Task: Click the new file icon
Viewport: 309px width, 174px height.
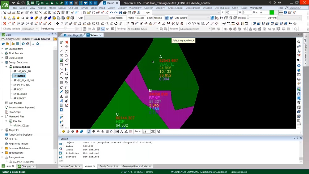Action: pyautogui.click(x=84, y=12)
